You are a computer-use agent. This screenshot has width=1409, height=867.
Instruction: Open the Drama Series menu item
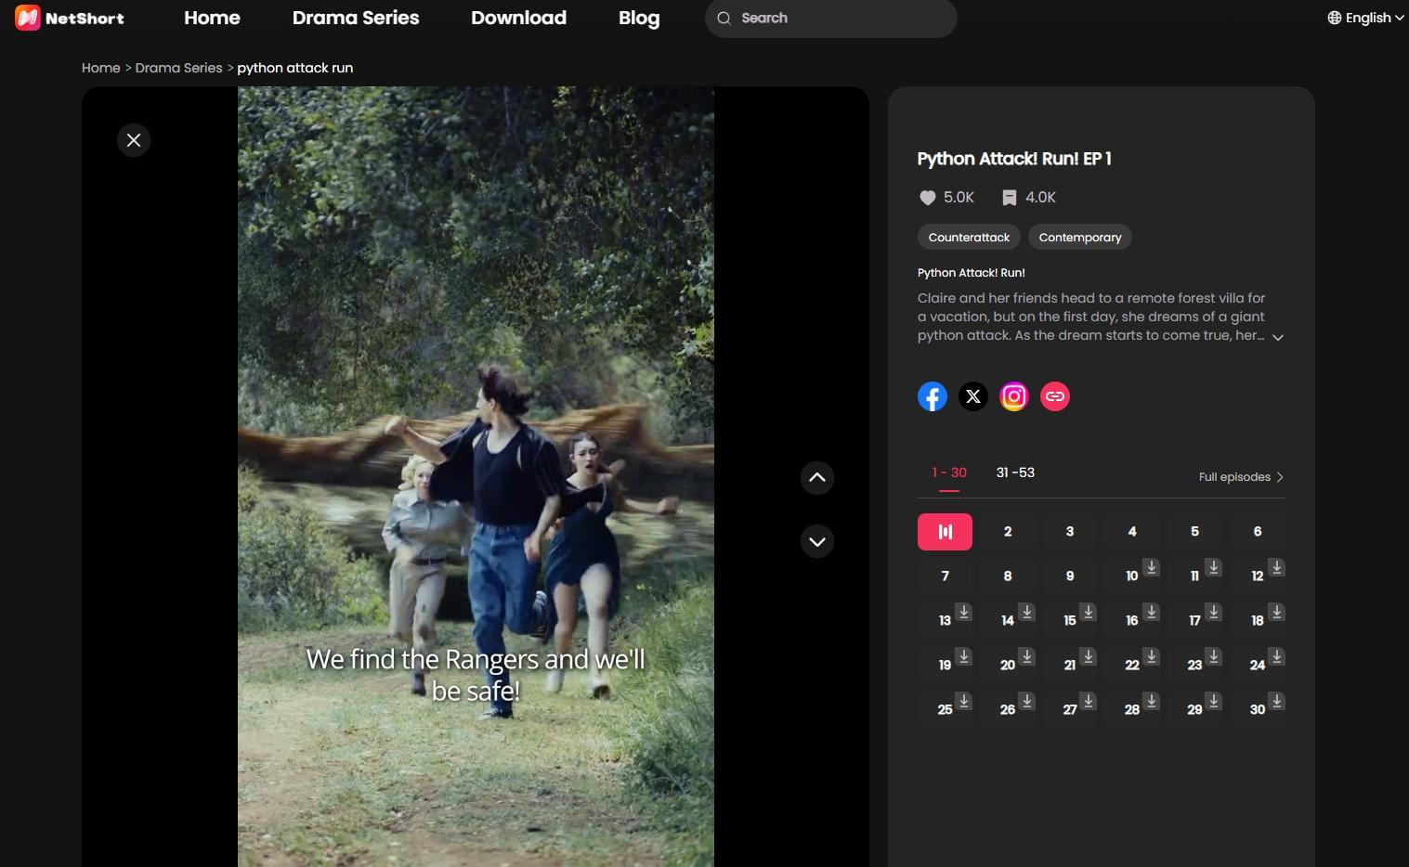356,18
